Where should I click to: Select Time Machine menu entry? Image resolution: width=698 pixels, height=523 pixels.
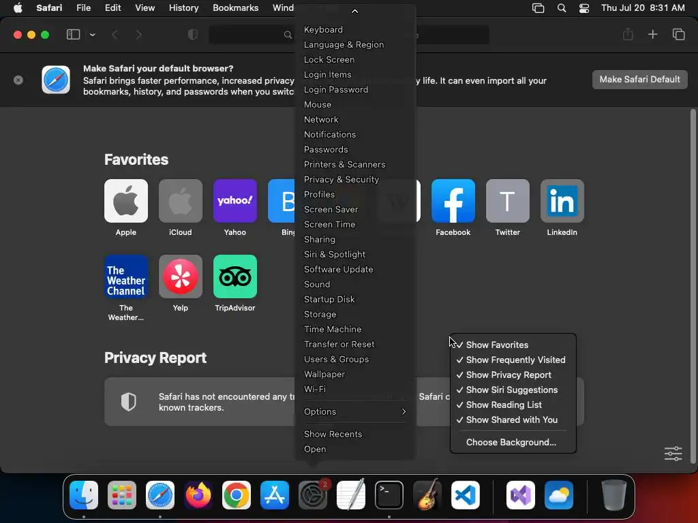354,329
